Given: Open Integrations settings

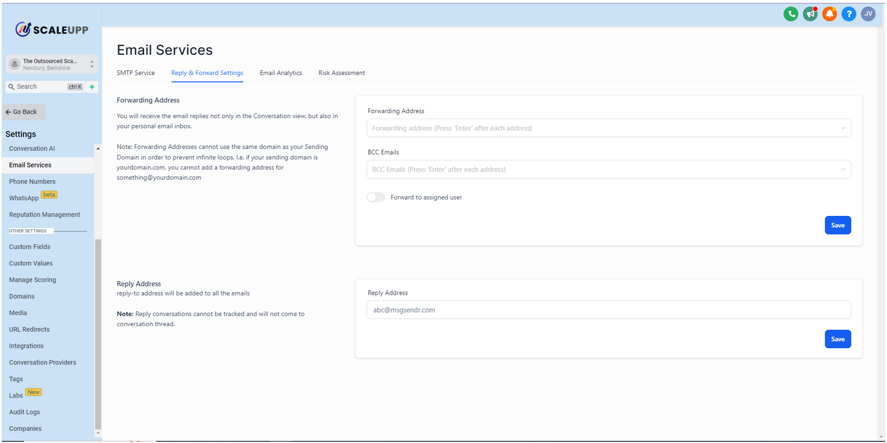Looking at the screenshot, I should coord(26,346).
